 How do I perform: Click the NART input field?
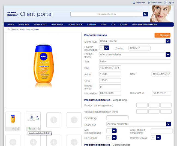161,74
